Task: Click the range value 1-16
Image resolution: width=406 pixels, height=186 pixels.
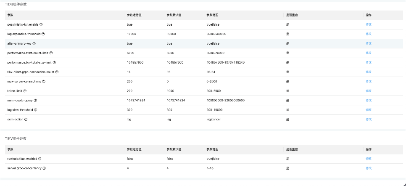Action: [210, 168]
